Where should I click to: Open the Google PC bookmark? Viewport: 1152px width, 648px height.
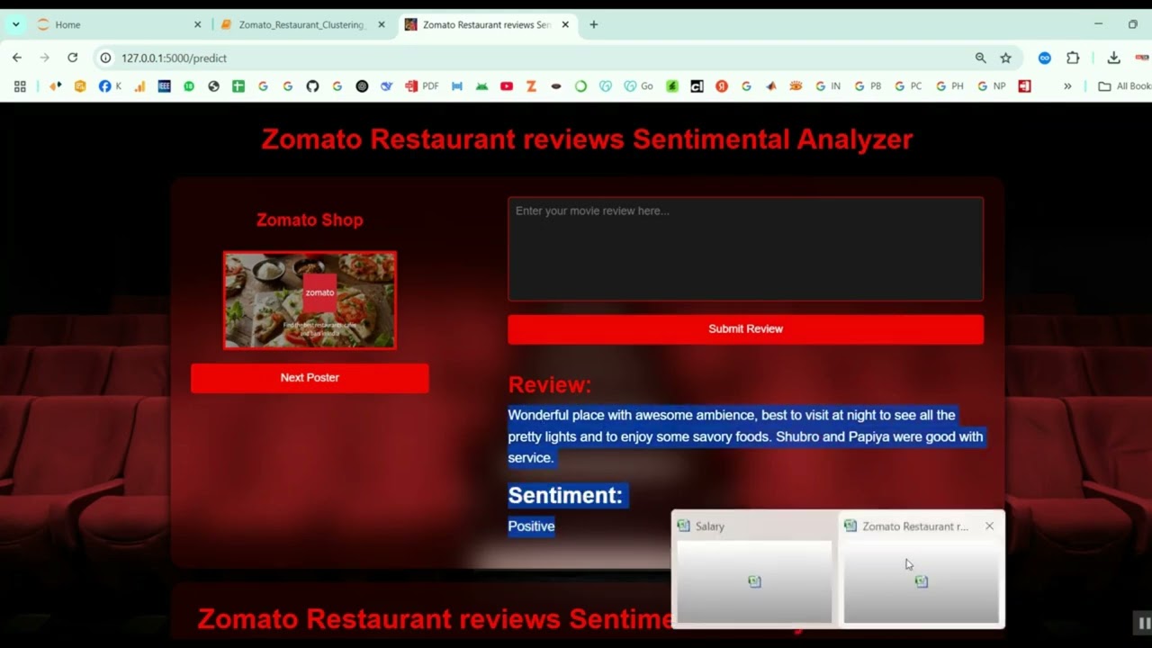pos(908,86)
